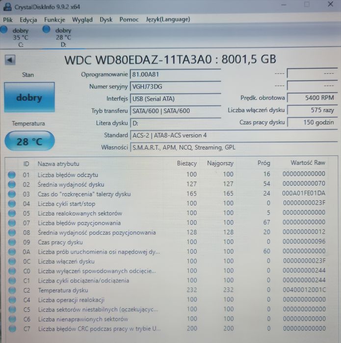Click the 'Próg' column header
The width and height of the screenshot is (341, 343).
click(264, 163)
